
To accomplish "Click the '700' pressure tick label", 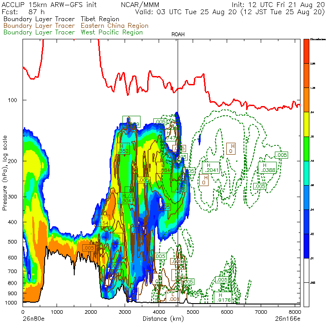I will click(12, 271).
